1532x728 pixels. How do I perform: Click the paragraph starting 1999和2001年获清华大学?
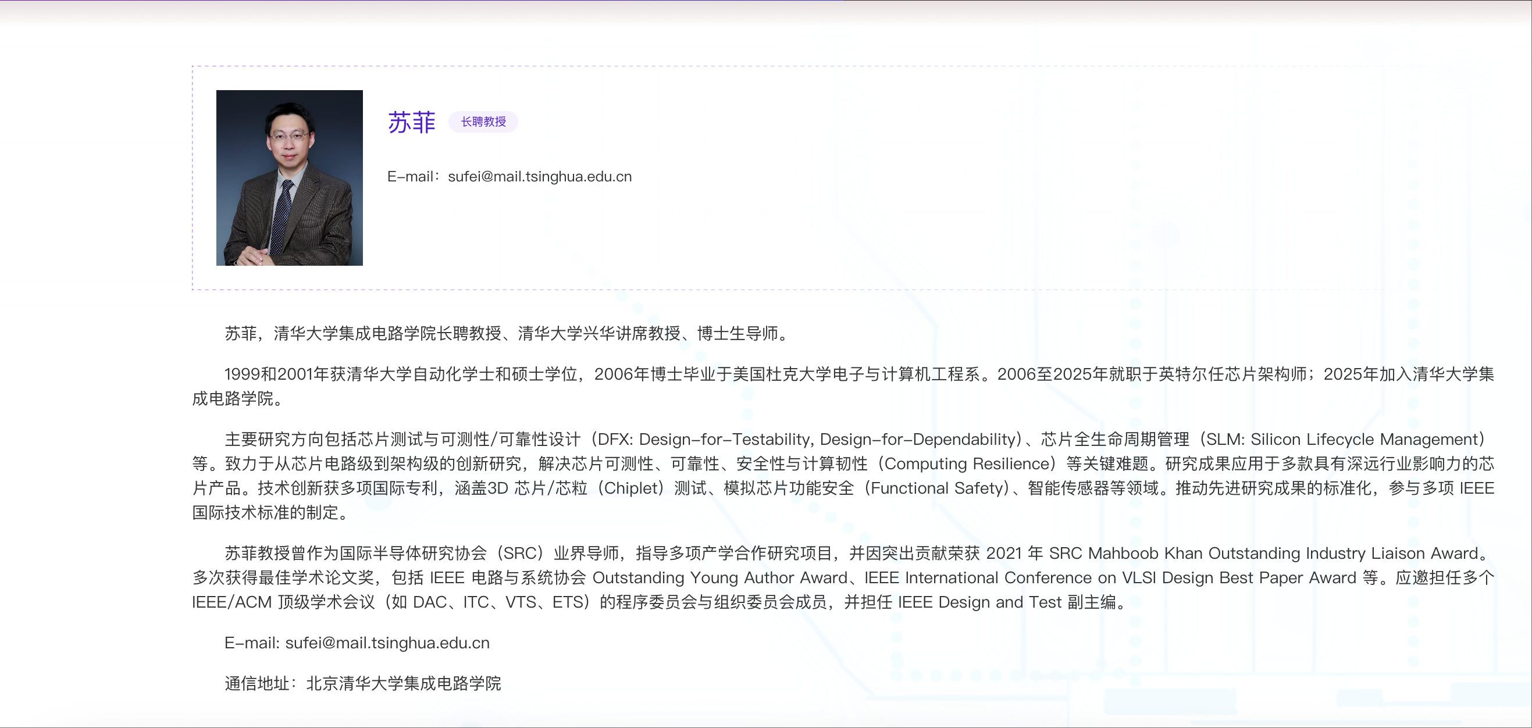click(x=843, y=386)
